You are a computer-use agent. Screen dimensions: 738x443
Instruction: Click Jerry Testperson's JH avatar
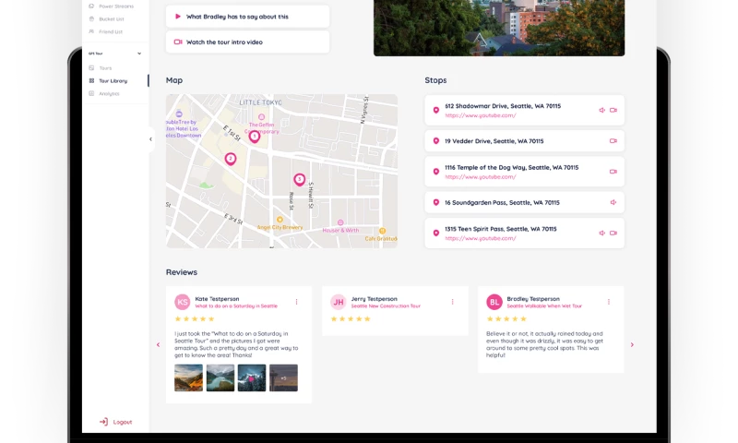(338, 302)
